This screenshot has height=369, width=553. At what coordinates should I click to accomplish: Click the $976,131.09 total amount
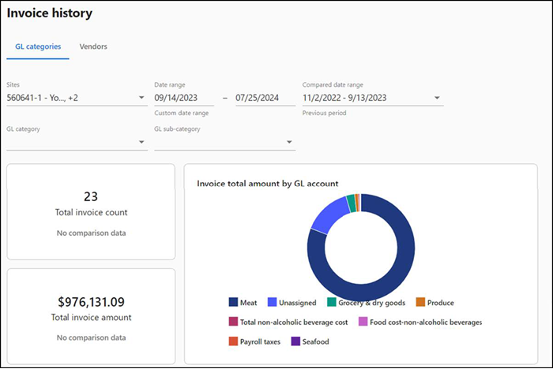point(91,302)
